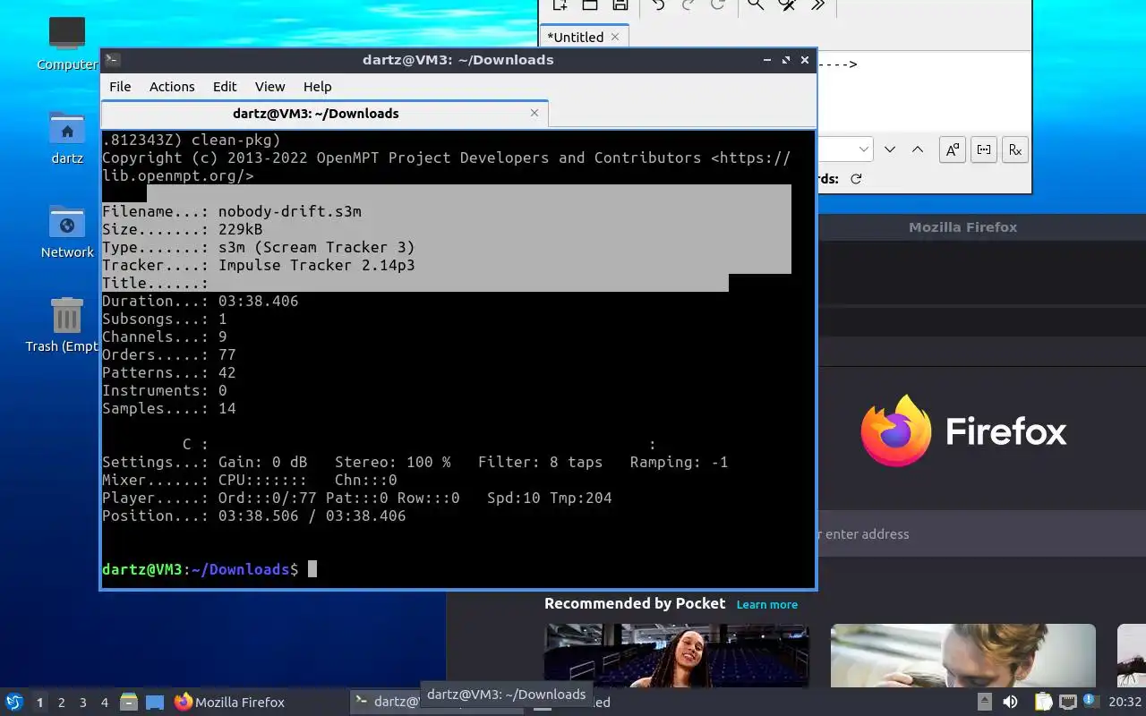Click the Undo arrow in the editor toolbar
This screenshot has height=716, width=1146.
pyautogui.click(x=658, y=4)
